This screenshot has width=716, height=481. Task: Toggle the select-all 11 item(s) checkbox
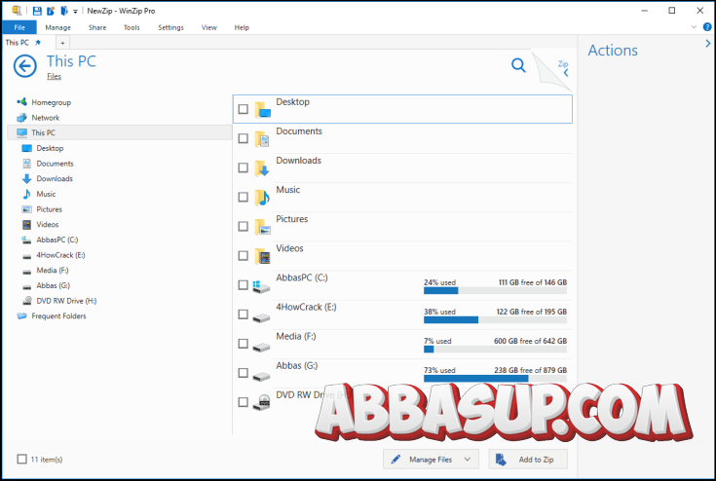pos(21,459)
